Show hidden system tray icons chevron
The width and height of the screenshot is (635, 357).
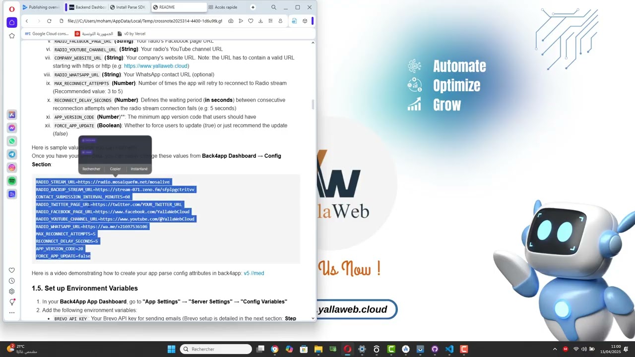point(555,349)
